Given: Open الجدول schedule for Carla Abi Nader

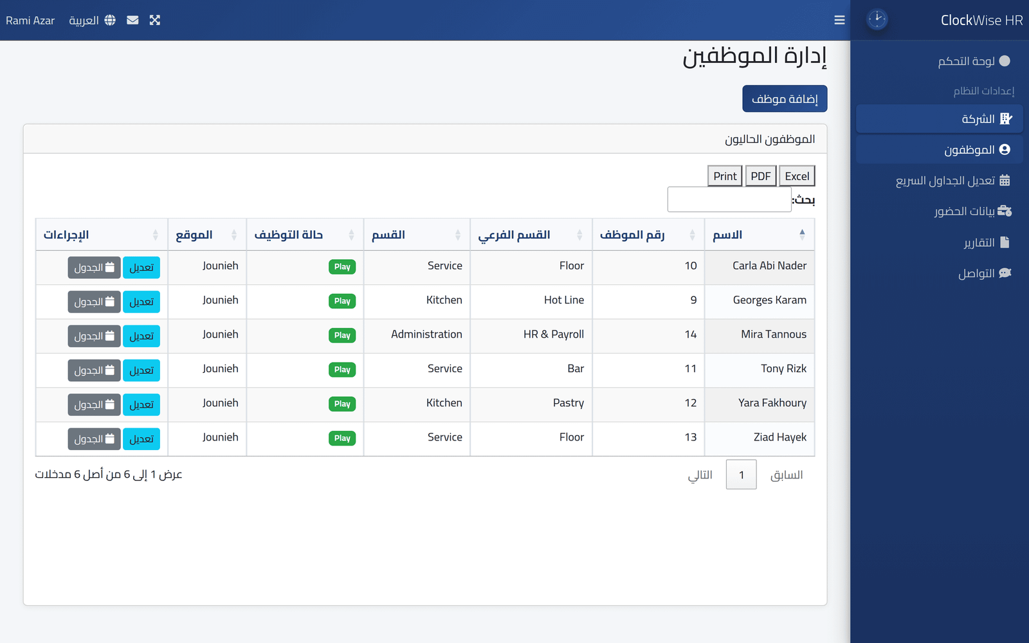Looking at the screenshot, I should (94, 267).
